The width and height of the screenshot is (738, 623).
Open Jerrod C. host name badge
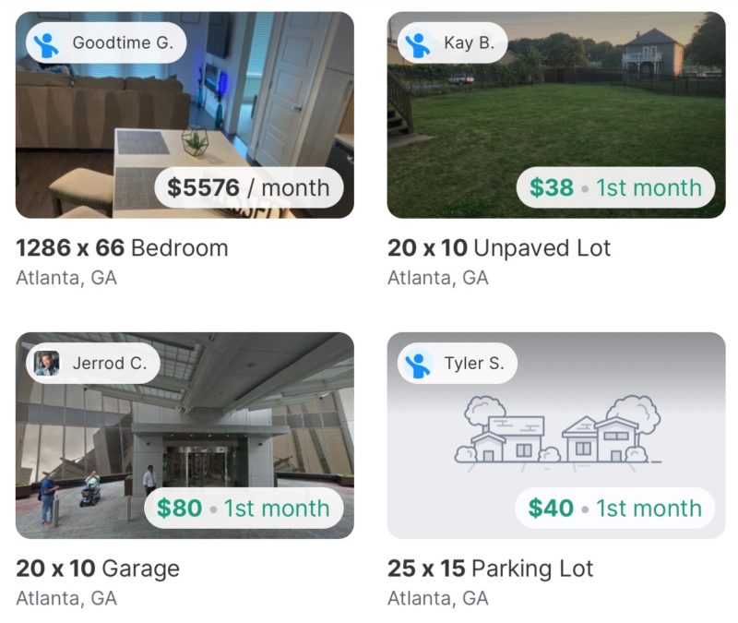93,363
